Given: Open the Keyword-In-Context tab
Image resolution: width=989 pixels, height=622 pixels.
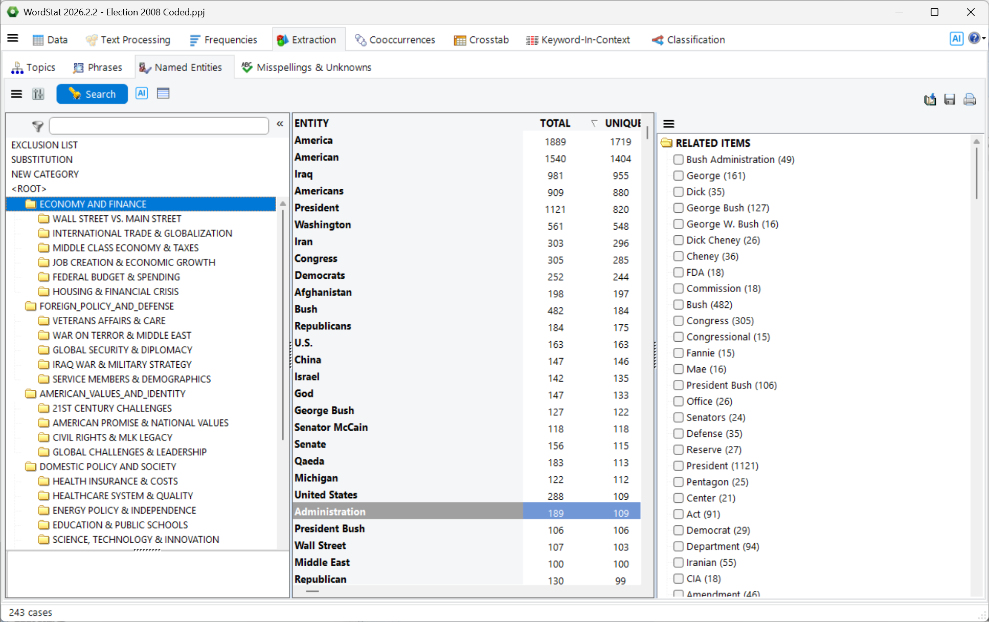Looking at the screenshot, I should (578, 40).
